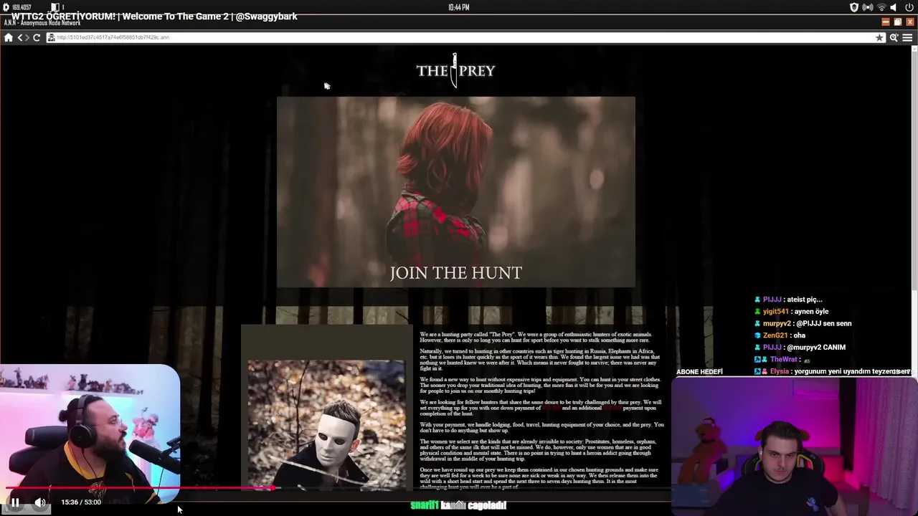Viewport: 918px width, 516px height.
Task: Pause the video playback
Action: coord(14,502)
